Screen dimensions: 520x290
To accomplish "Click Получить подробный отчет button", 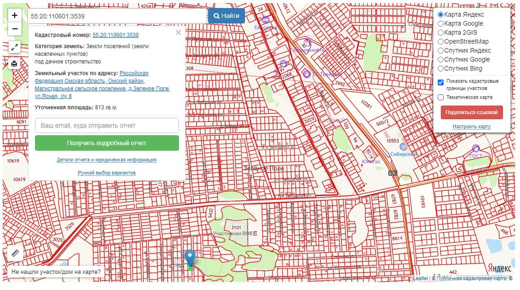I will click(x=107, y=143).
